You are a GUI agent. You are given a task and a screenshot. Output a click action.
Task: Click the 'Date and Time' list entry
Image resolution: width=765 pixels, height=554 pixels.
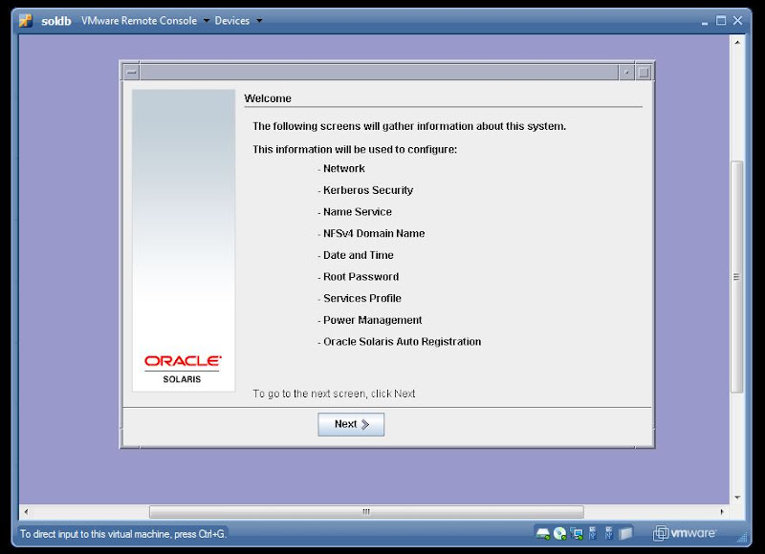point(358,255)
